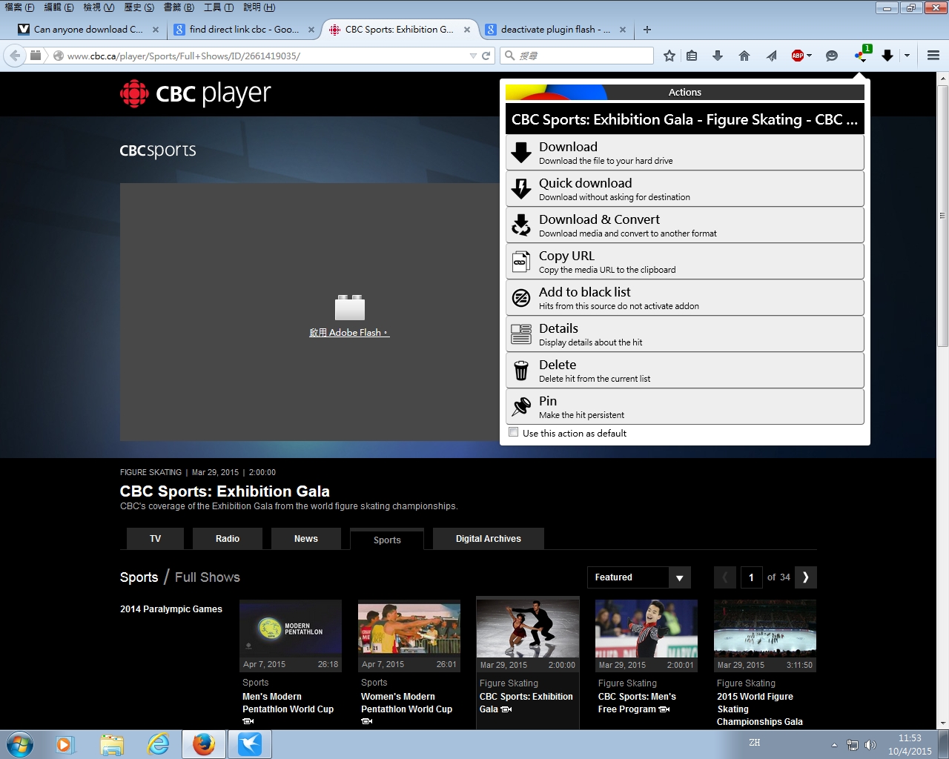949x759 pixels.
Task: Open a new browser tab
Action: 647,30
